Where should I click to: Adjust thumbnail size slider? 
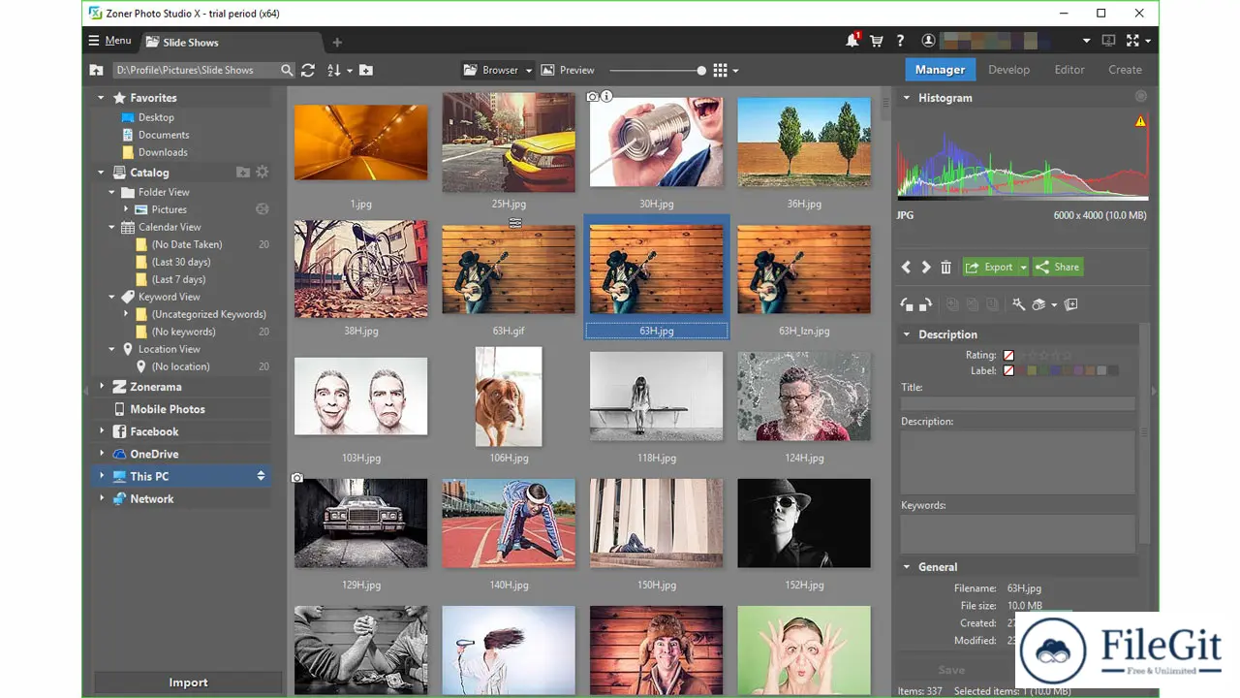(701, 70)
